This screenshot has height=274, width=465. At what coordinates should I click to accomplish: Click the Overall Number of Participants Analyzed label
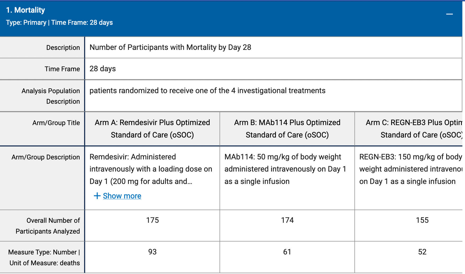click(x=48, y=226)
